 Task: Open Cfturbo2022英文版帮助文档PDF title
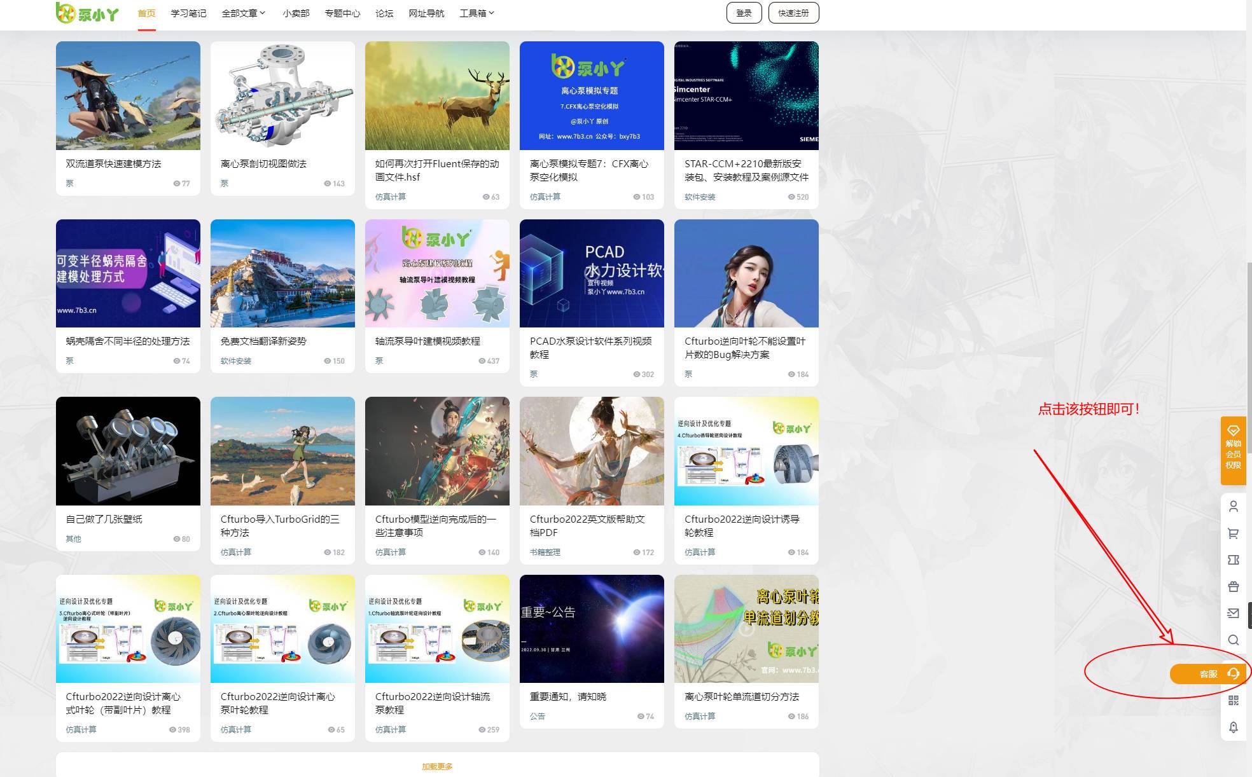pos(587,526)
